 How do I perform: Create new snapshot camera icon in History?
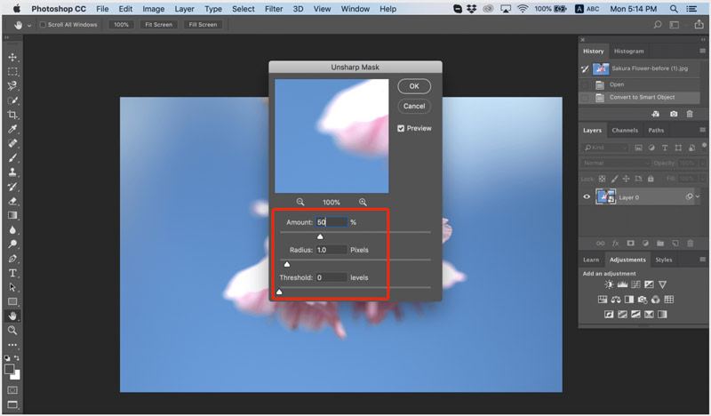[x=674, y=114]
